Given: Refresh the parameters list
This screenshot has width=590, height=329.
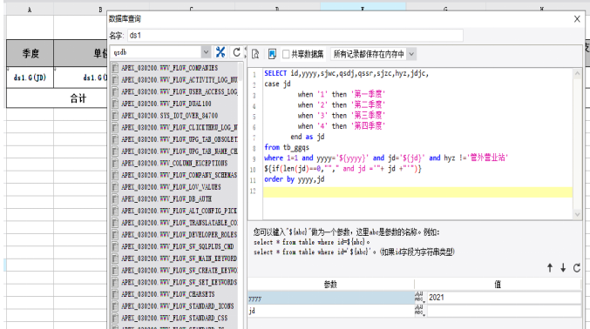Looking at the screenshot, I should point(576,268).
